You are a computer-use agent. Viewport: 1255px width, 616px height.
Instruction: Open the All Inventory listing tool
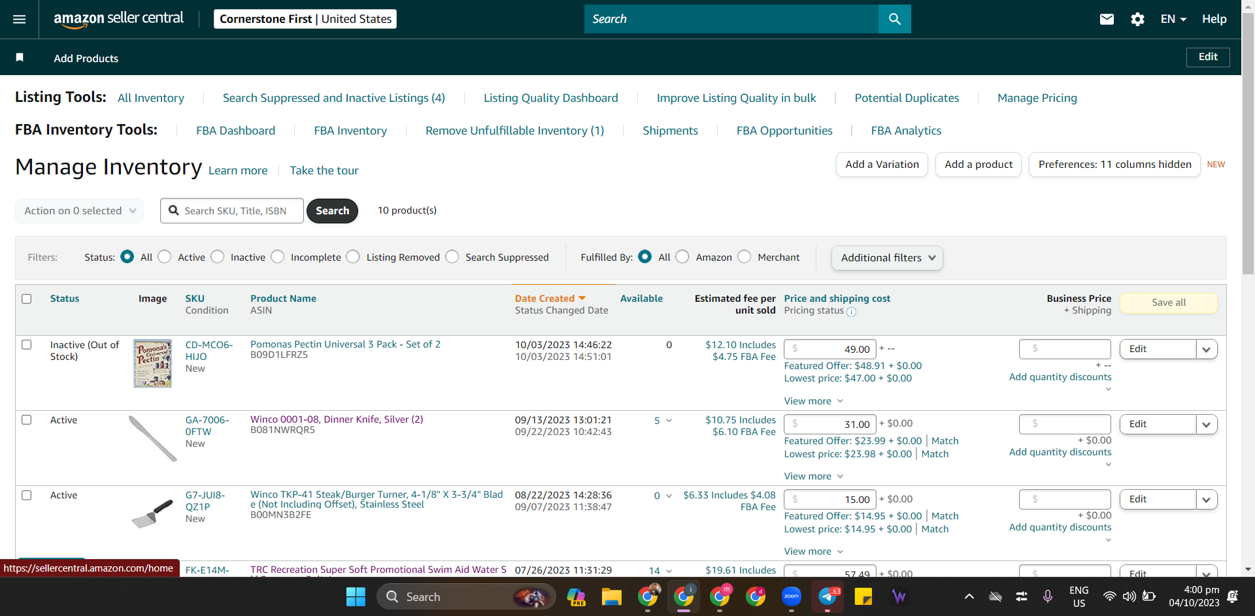[151, 98]
